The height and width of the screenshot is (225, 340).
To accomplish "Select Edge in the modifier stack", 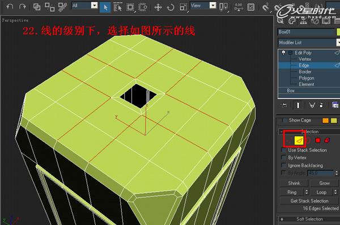I will [304, 65].
